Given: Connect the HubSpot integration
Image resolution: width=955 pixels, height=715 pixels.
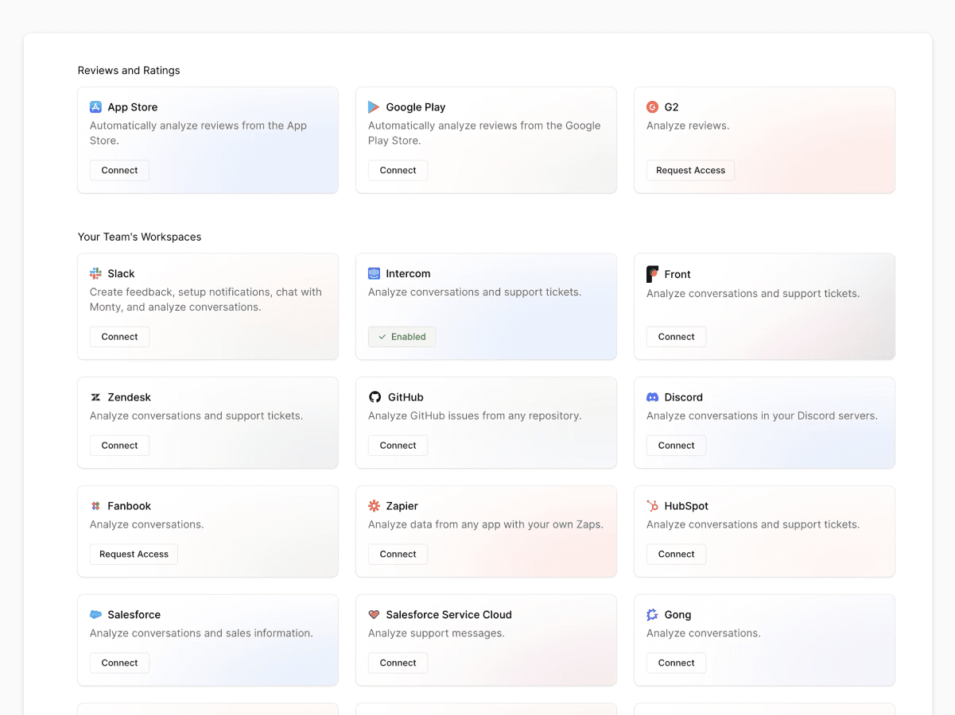Looking at the screenshot, I should click(x=676, y=555).
